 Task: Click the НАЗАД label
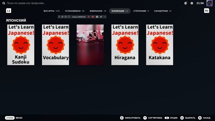point(207,118)
